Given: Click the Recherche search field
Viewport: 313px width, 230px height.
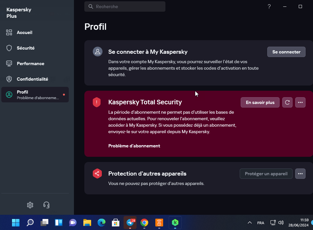Looking at the screenshot, I should point(125,6).
